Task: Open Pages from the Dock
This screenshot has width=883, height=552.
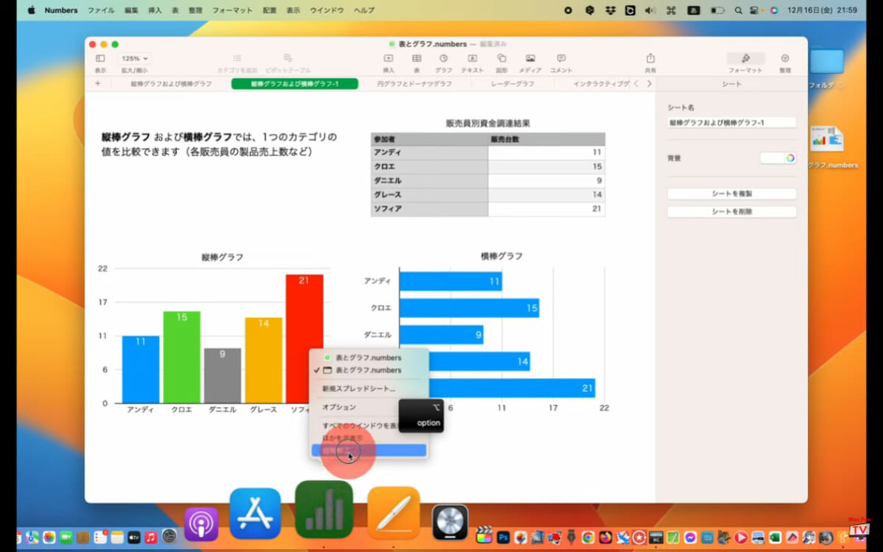Action: coord(394,513)
